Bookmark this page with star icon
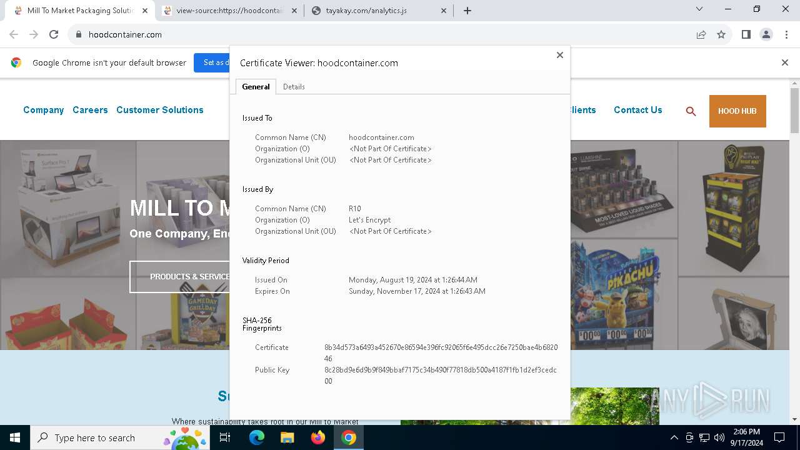Image resolution: width=800 pixels, height=450 pixels. (721, 34)
